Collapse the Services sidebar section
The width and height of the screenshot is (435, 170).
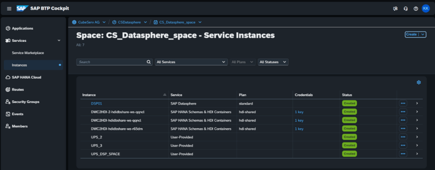(x=59, y=40)
